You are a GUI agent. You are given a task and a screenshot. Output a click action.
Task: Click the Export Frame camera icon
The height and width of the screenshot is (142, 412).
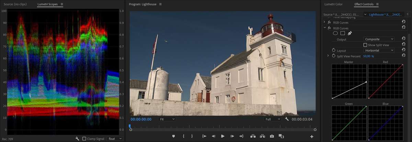272,136
